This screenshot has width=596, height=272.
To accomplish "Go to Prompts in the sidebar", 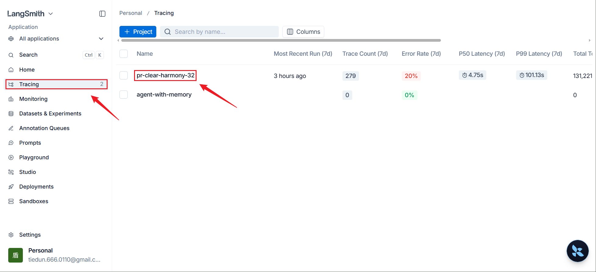I will coord(30,143).
